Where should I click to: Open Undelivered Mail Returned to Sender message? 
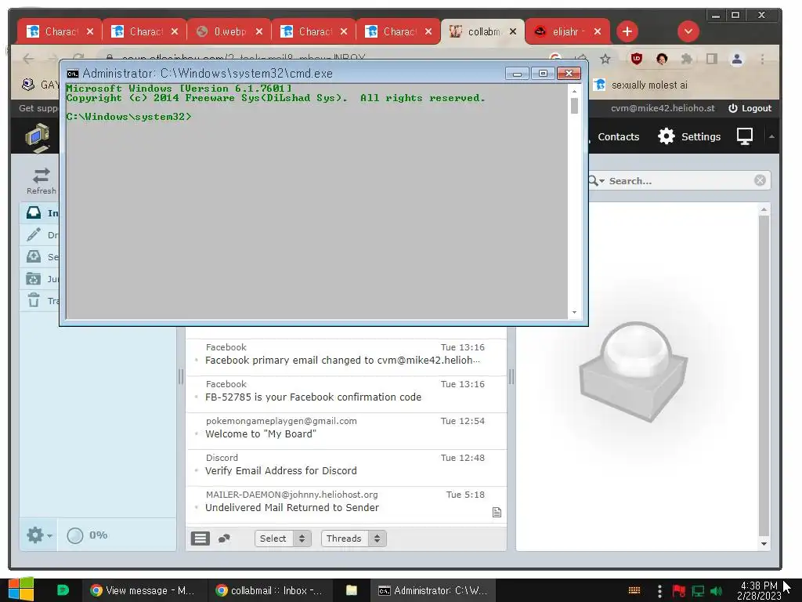346,502
